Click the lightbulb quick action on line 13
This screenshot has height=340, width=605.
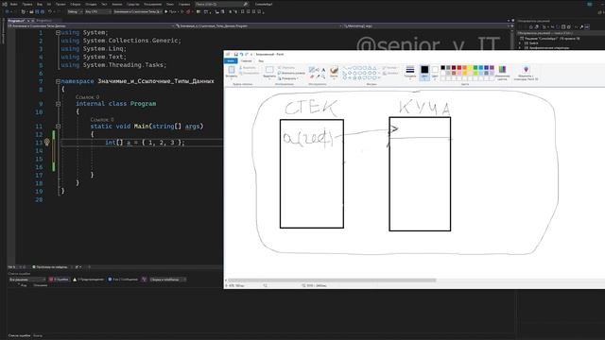tap(47, 143)
